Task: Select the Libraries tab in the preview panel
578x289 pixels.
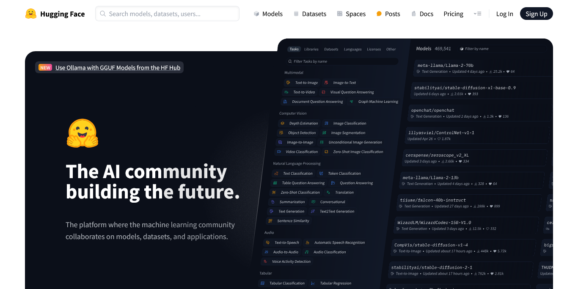Action: [311, 49]
